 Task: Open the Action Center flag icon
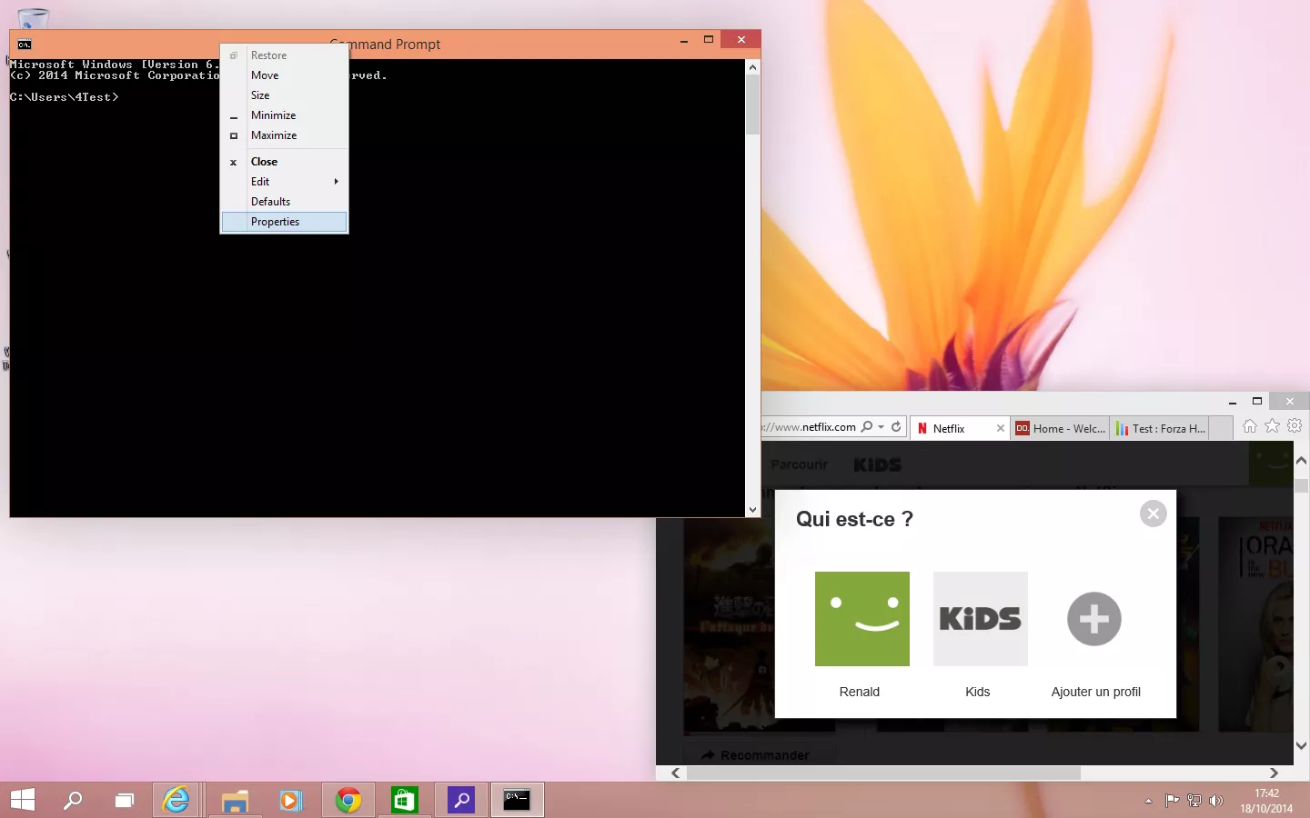(1173, 801)
